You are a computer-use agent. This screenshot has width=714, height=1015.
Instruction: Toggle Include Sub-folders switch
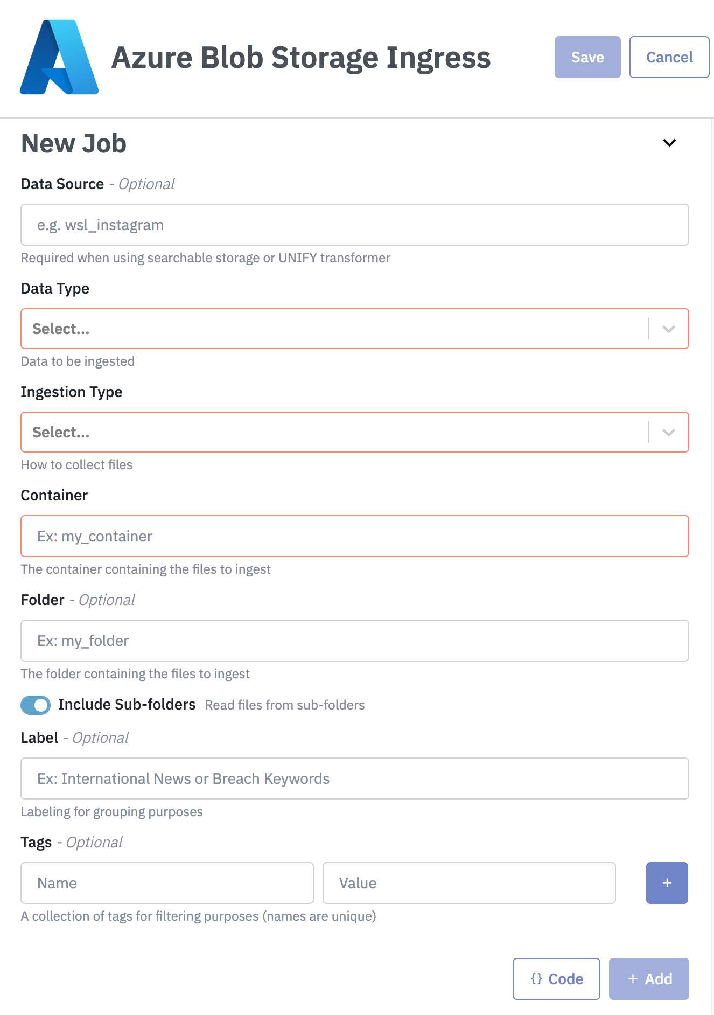(x=36, y=705)
